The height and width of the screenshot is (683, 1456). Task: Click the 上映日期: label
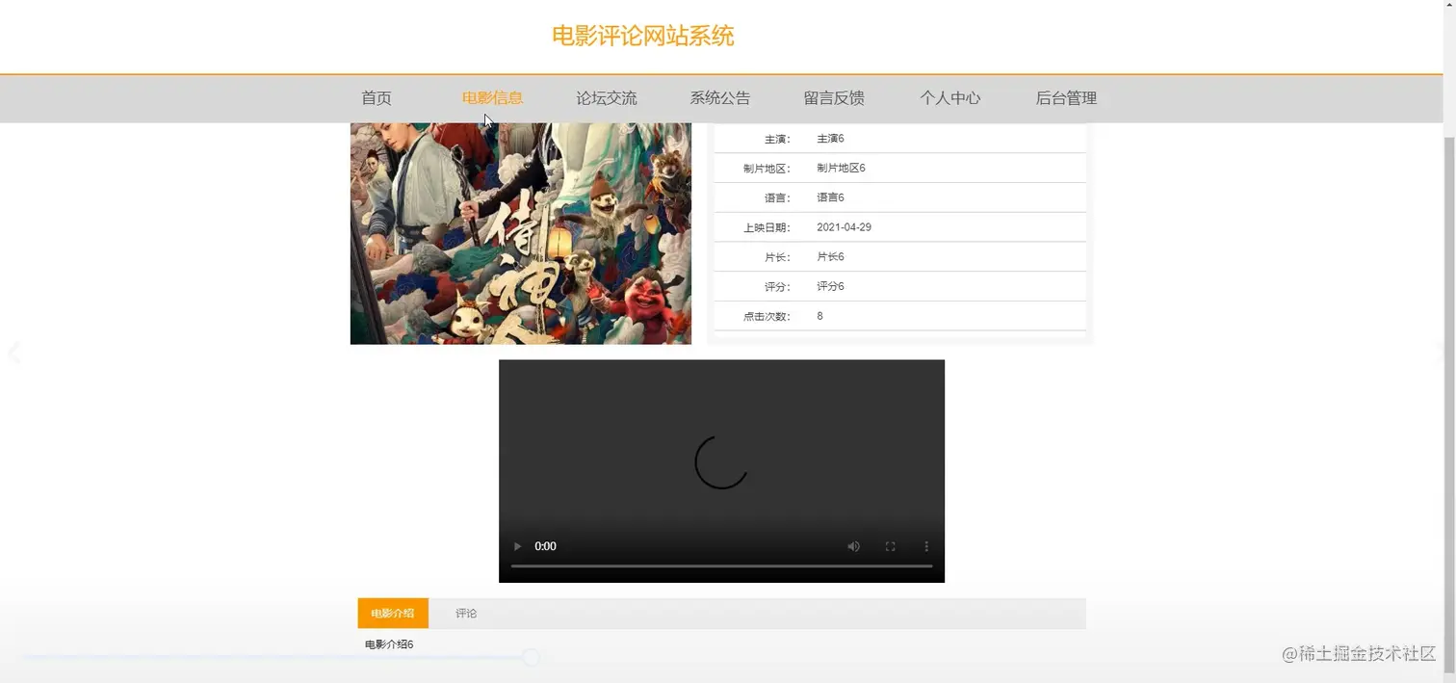(x=767, y=228)
